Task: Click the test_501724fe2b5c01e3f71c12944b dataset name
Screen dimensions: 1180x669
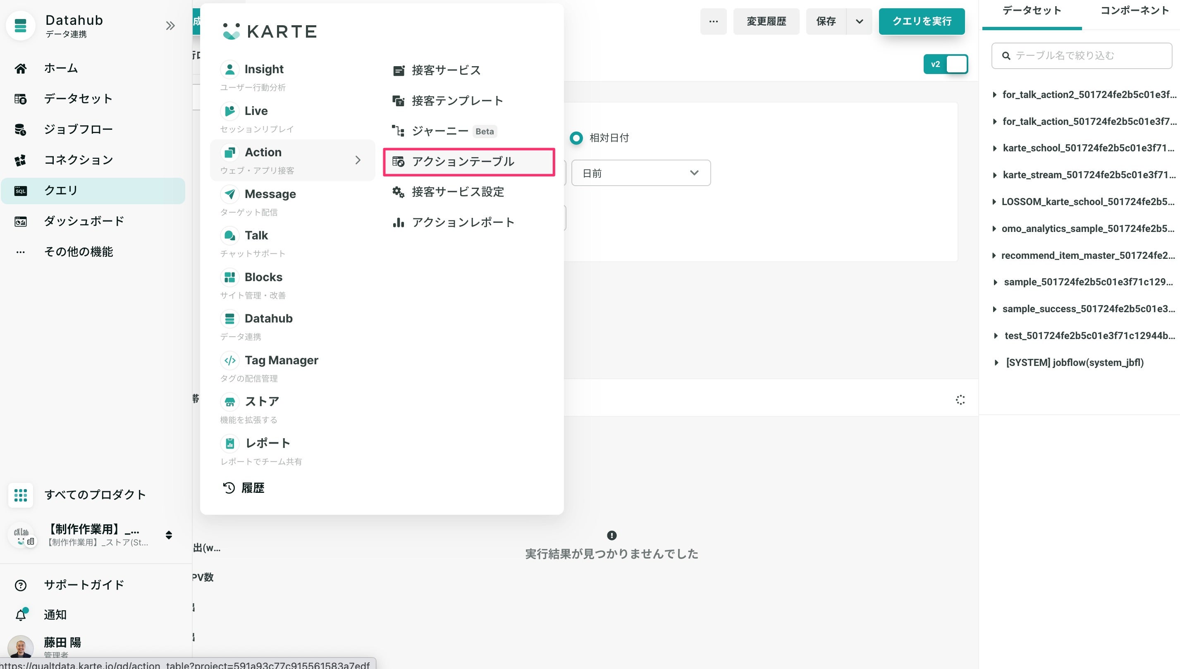Action: [x=1089, y=336]
